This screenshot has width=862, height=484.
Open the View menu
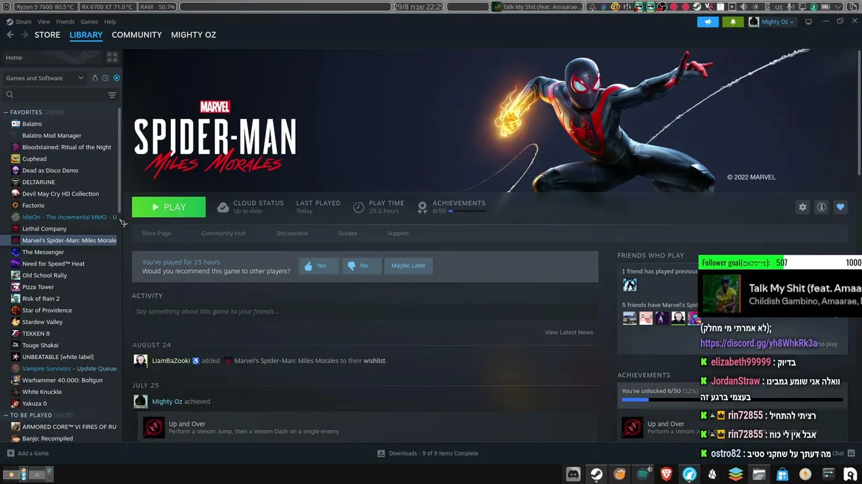click(44, 22)
